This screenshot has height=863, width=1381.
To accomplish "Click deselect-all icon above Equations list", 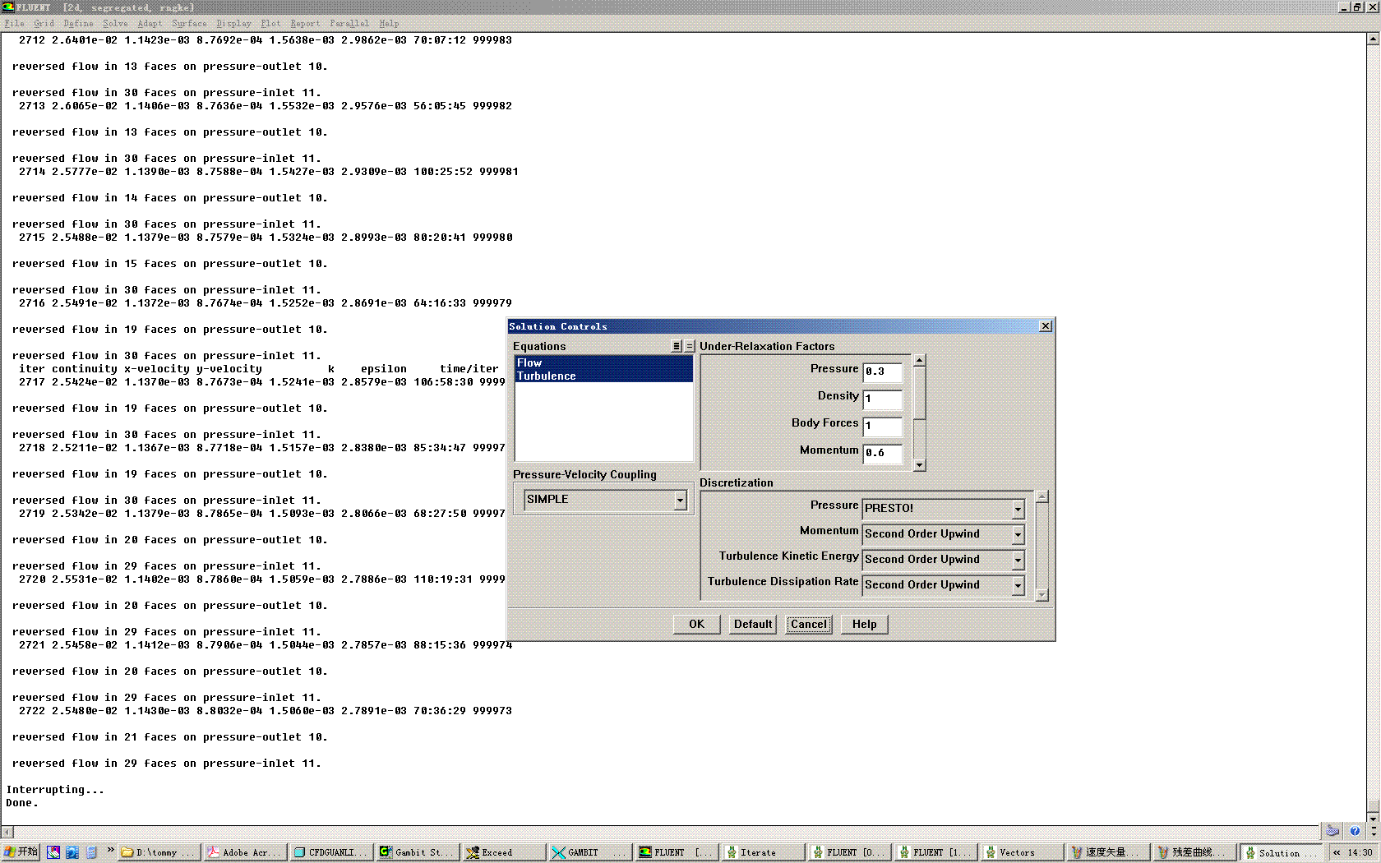I will [x=690, y=347].
